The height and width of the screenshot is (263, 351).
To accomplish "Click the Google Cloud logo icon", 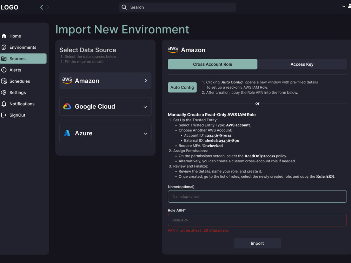I will click(x=67, y=107).
